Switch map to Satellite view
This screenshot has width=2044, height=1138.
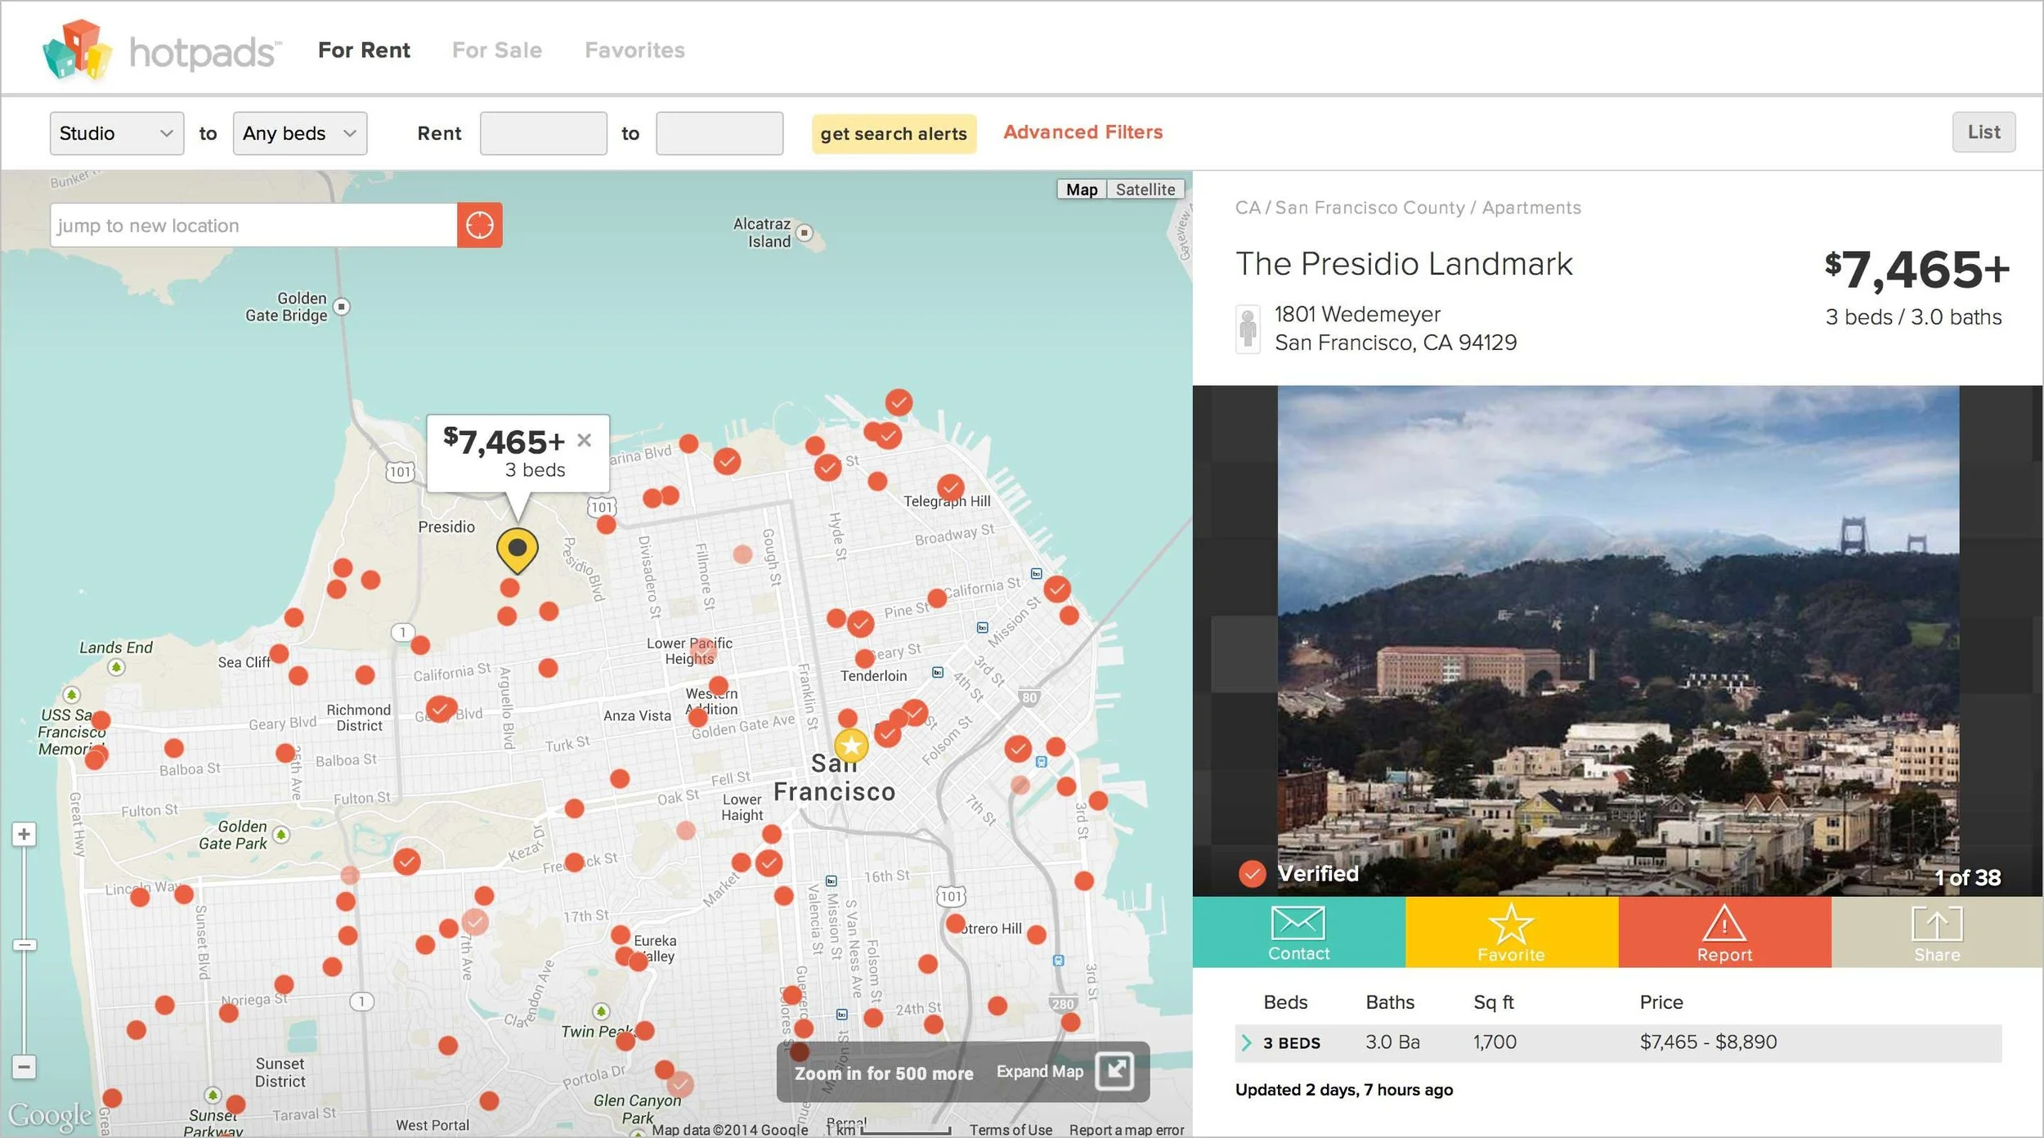click(1145, 189)
